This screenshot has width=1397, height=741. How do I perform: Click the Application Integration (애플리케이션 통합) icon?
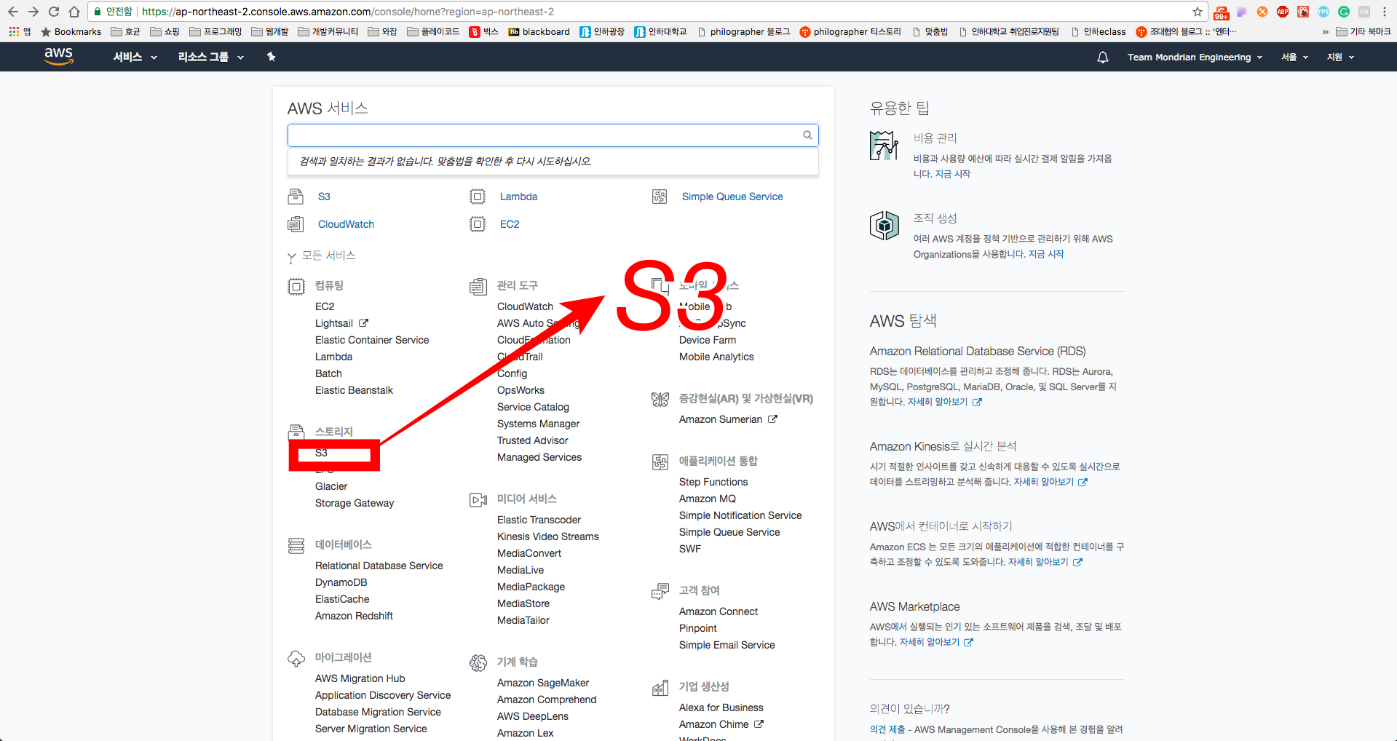(660, 461)
